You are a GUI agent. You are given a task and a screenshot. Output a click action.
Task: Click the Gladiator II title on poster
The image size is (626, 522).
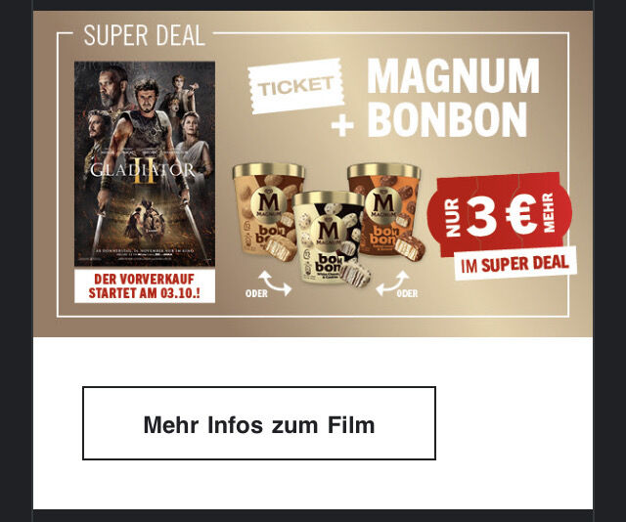click(x=143, y=171)
